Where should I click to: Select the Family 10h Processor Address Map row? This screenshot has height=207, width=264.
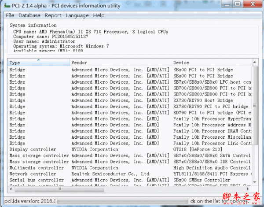tap(130, 125)
